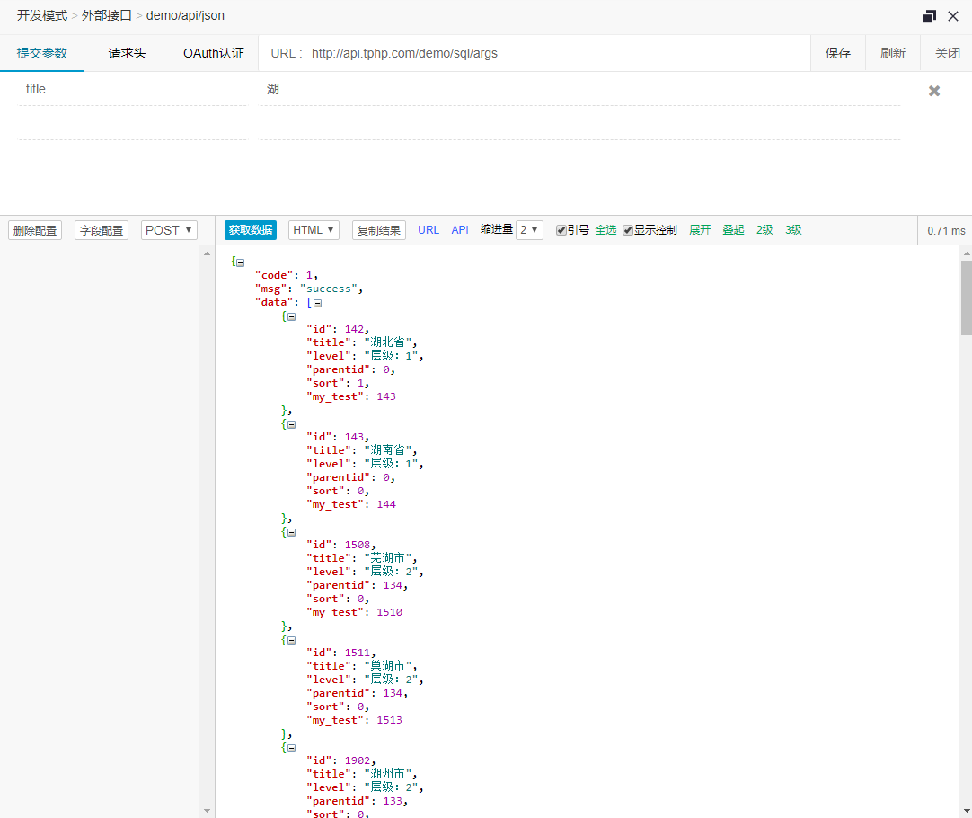Toggle the 引号 quotes checkbox
The image size is (972, 818).
[561, 231]
